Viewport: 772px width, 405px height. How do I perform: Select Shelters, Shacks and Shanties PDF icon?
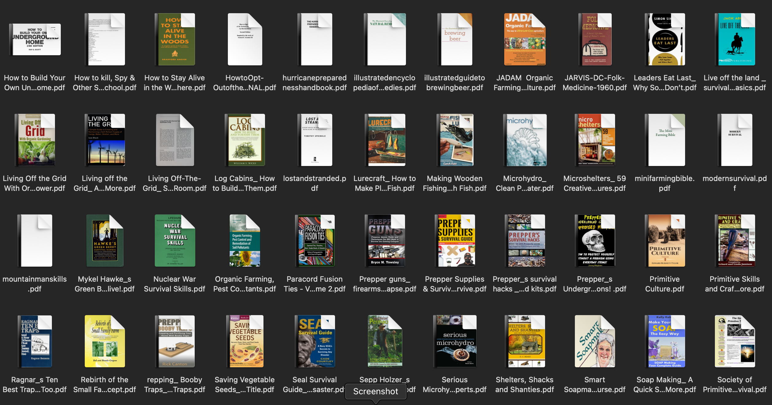pos(525,341)
